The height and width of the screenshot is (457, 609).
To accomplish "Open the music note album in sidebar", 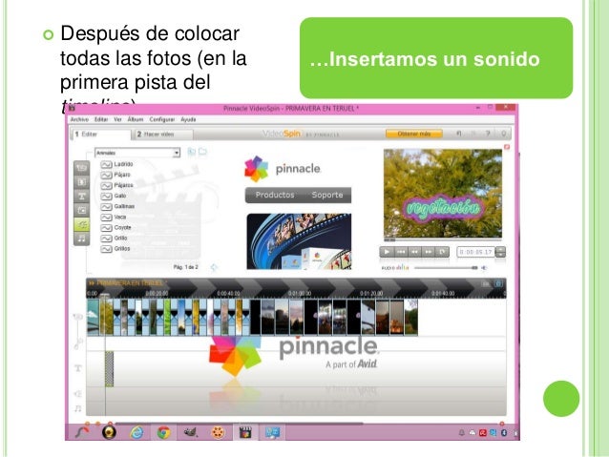I will click(x=81, y=239).
